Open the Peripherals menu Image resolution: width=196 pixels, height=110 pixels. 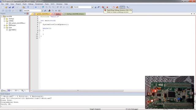coord(39,4)
